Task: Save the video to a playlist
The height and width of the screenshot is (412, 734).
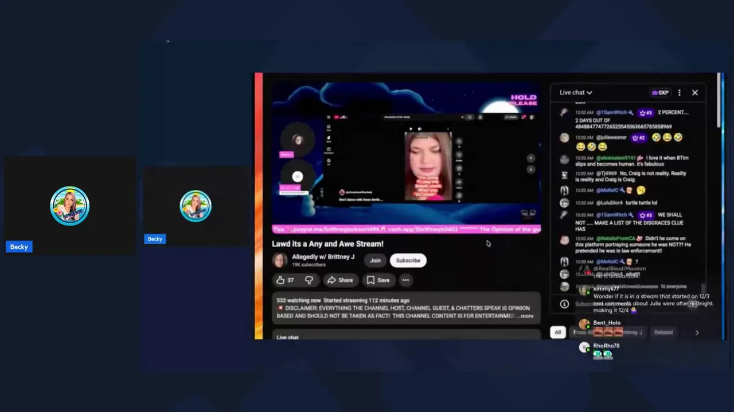Action: click(x=378, y=280)
